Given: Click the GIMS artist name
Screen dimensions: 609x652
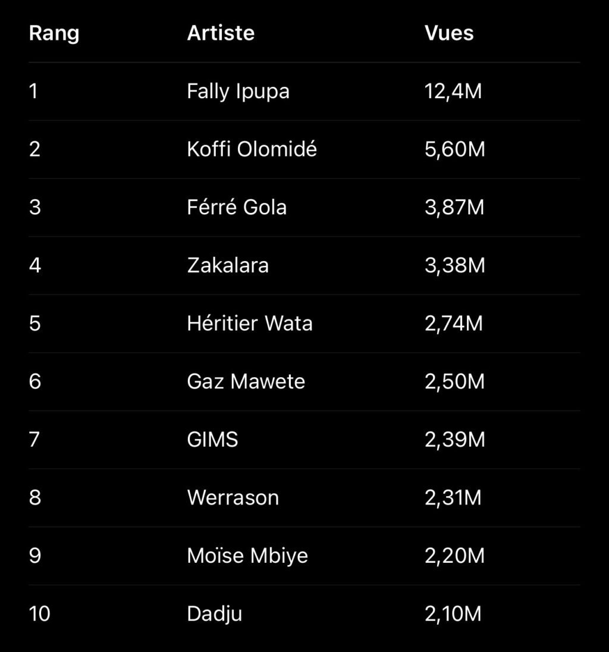Looking at the screenshot, I should [x=212, y=440].
